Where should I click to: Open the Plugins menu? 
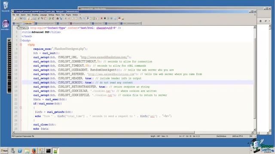click(x=68, y=15)
